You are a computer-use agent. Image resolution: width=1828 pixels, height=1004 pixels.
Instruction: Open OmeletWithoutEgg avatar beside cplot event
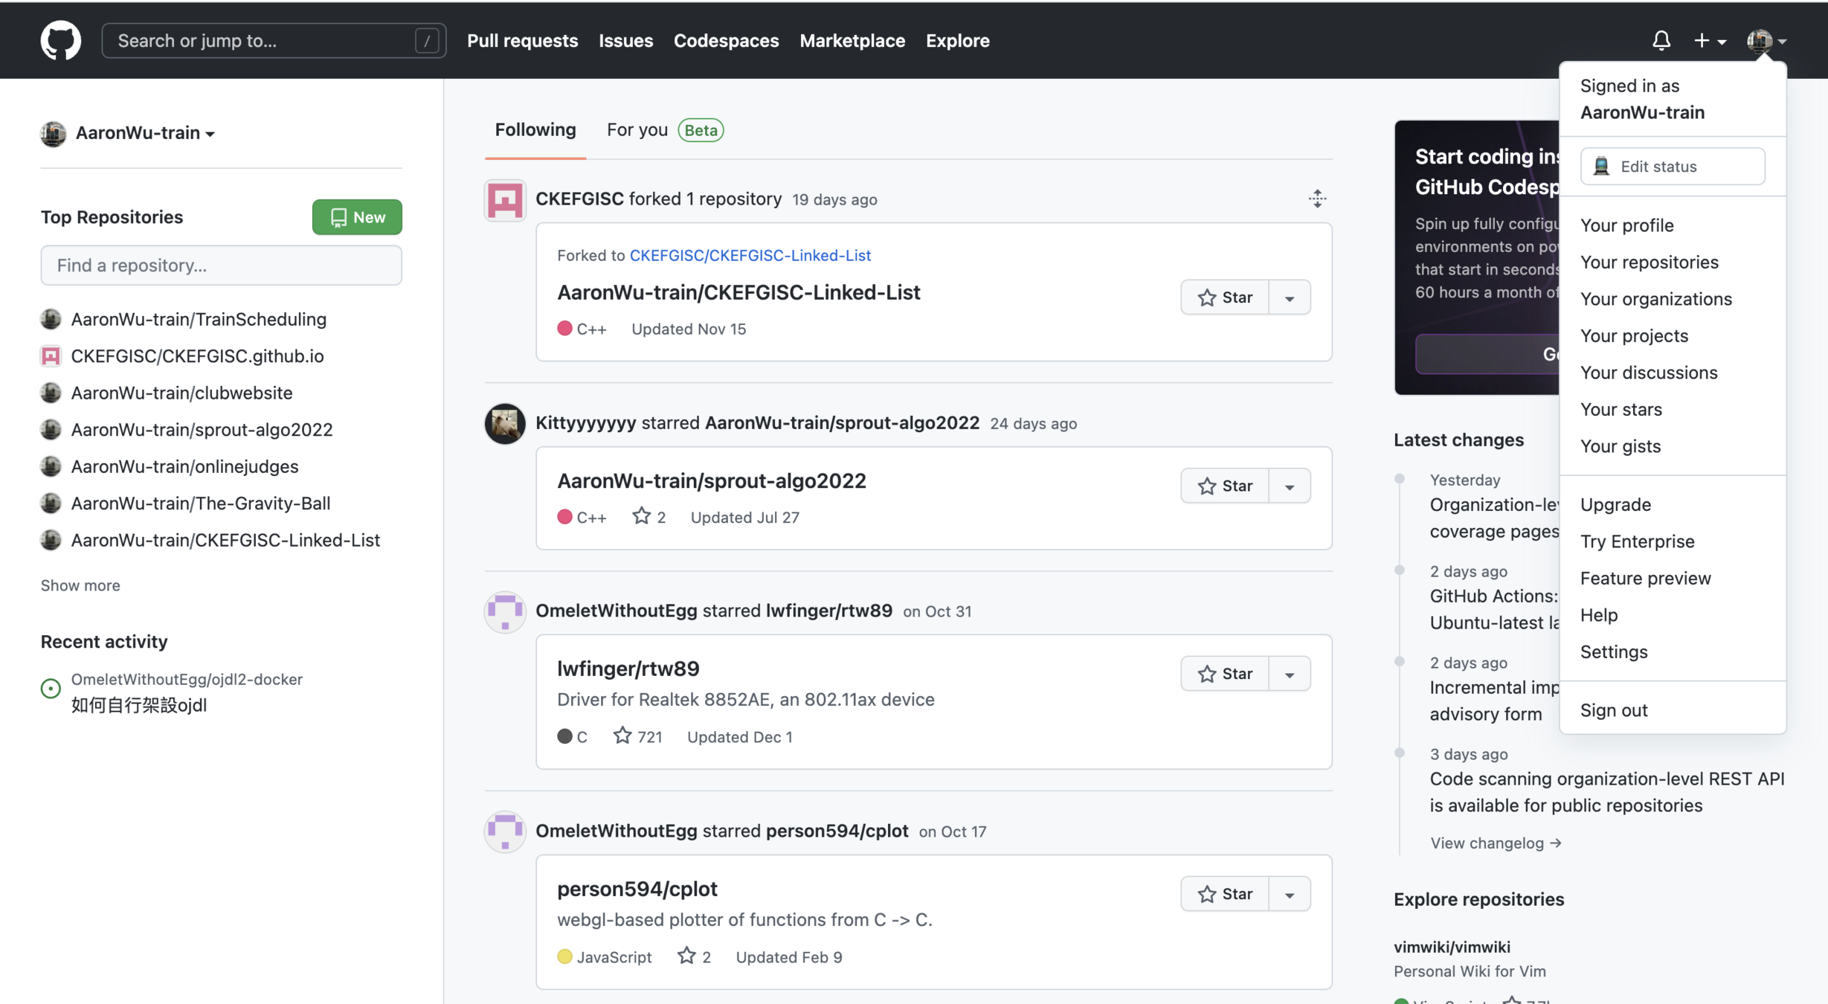point(505,831)
